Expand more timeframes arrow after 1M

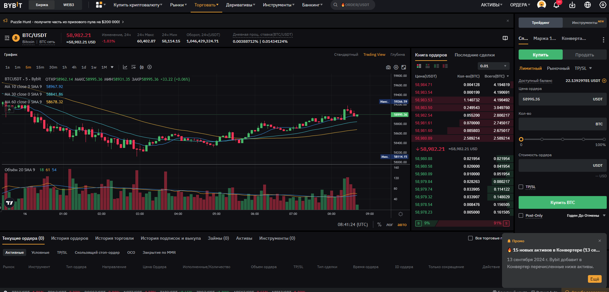point(112,67)
